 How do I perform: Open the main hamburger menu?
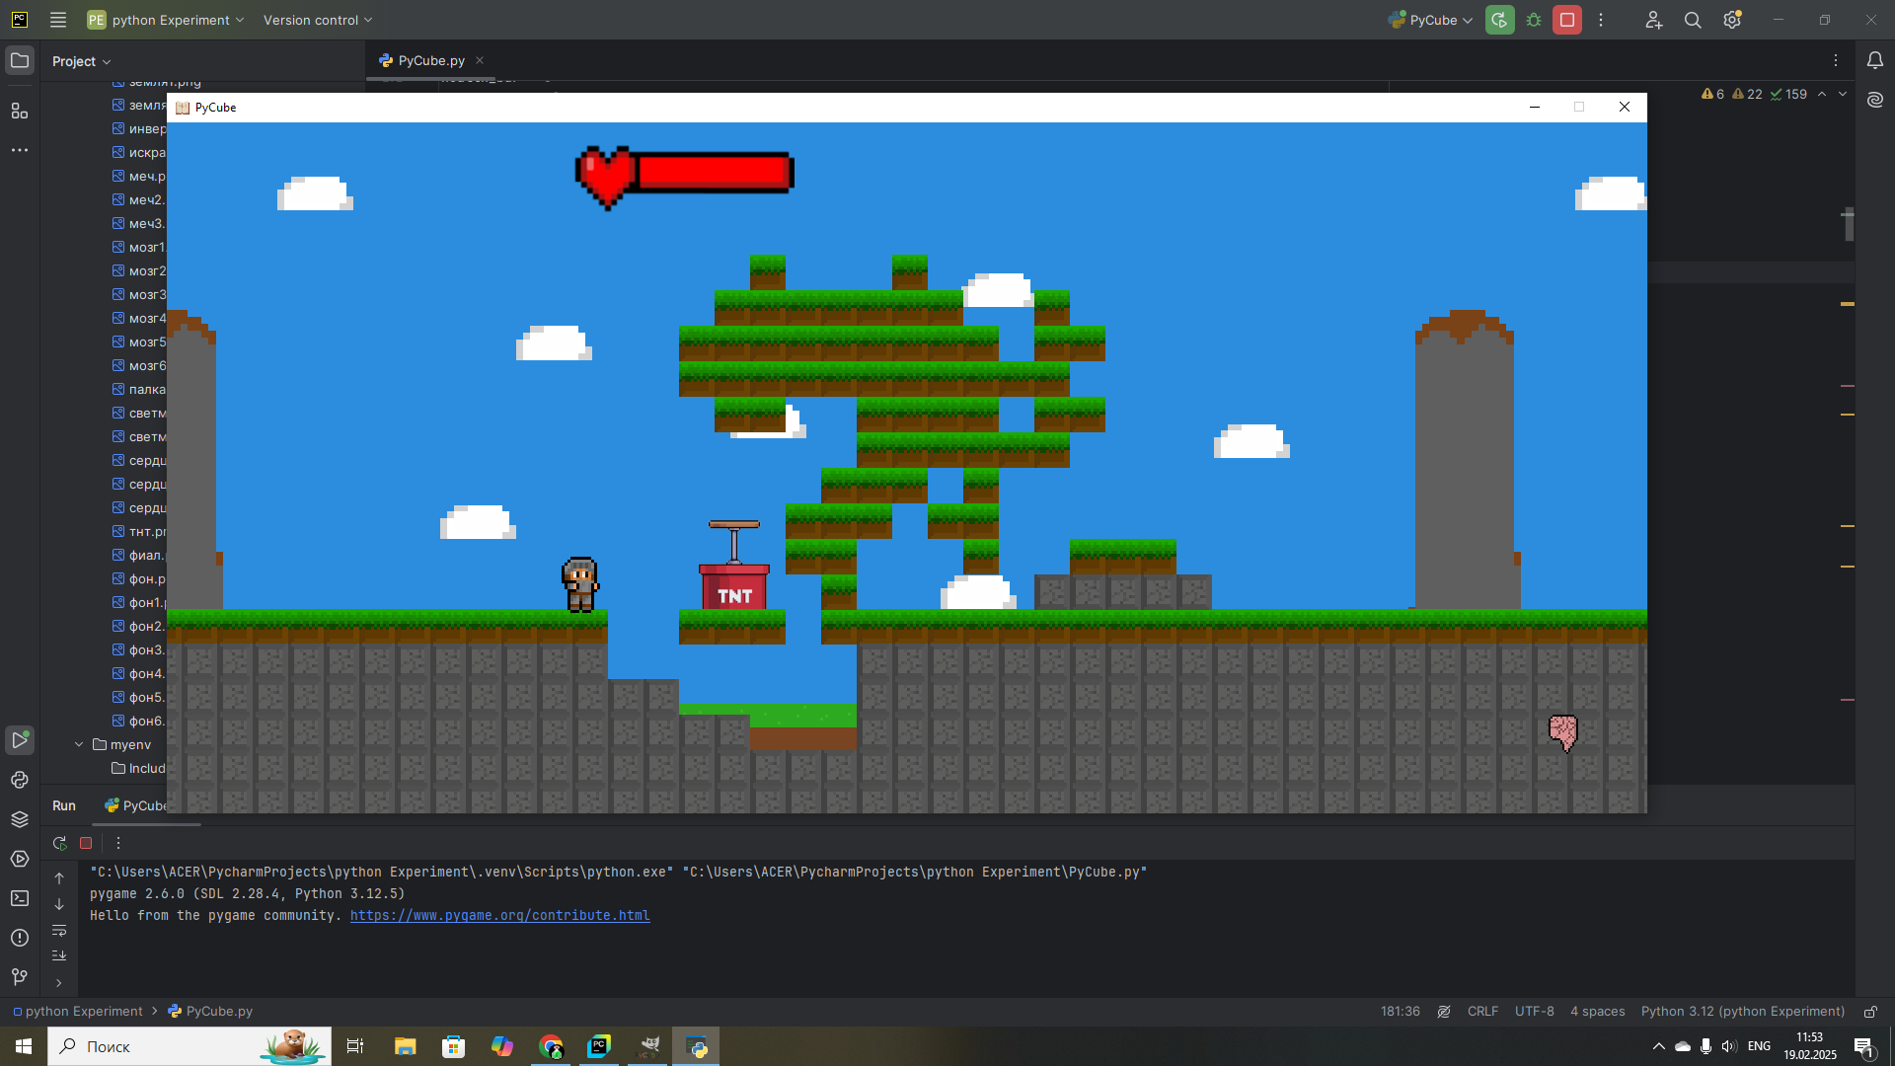coord(58,20)
